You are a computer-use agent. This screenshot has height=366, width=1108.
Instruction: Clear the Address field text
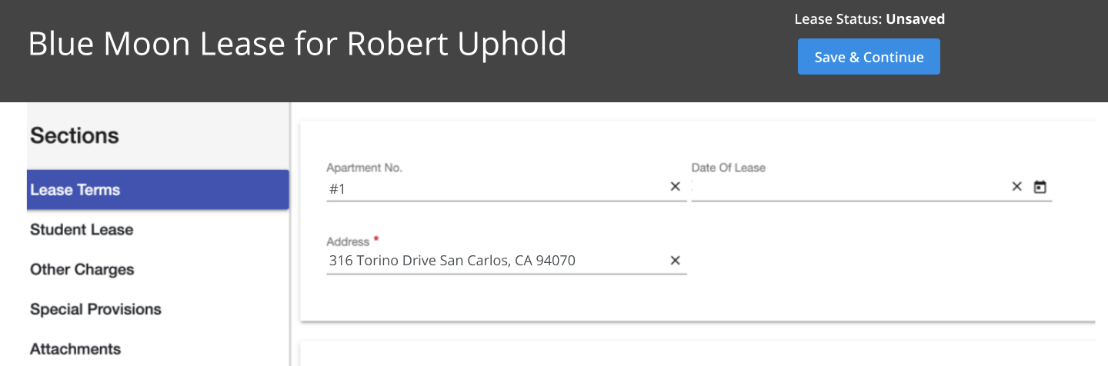click(675, 261)
